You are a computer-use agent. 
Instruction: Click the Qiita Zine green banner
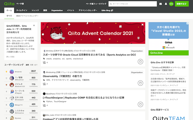pos(169,53)
